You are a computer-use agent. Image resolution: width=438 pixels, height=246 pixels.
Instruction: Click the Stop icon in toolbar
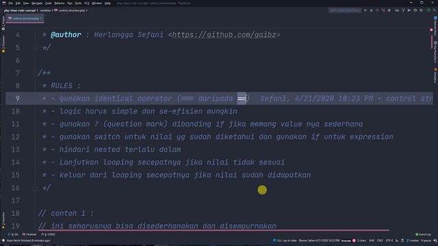point(389,10)
